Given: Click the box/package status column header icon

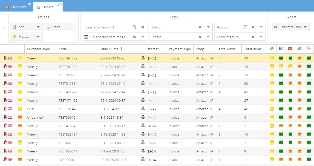Looking at the screenshot, I should pos(290,48).
